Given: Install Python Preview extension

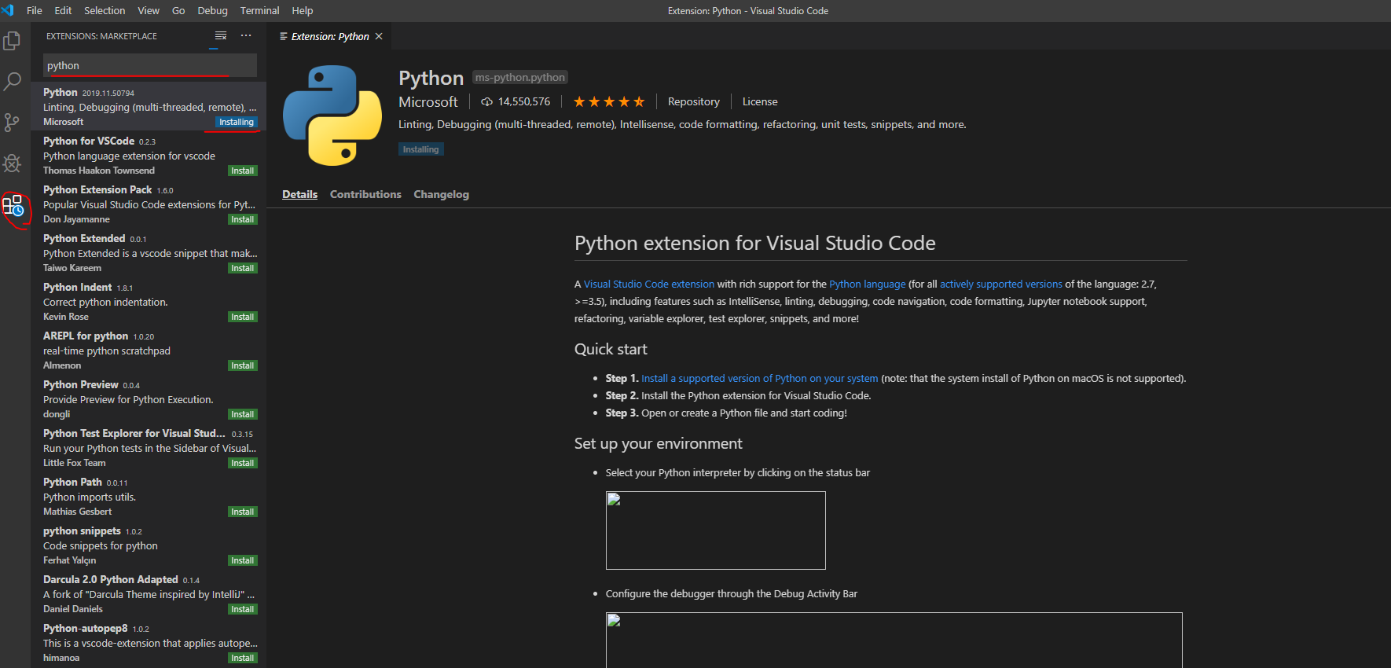Looking at the screenshot, I should click(242, 414).
